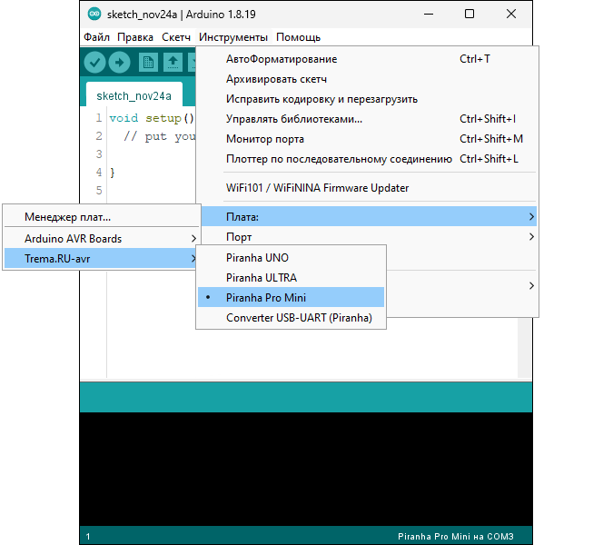Select Piranha Pro Mini board
613x545 pixels.
291,298
